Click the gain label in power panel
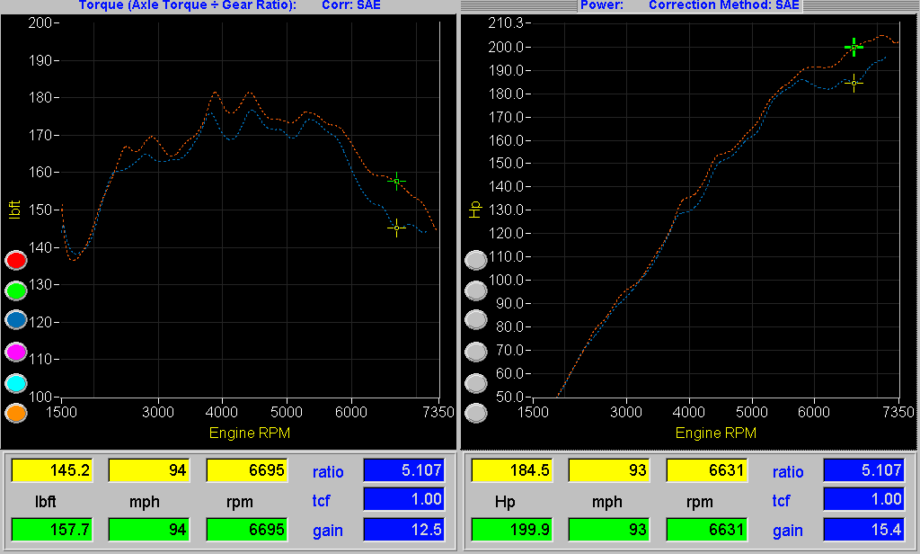The height and width of the screenshot is (554, 920). [788, 532]
